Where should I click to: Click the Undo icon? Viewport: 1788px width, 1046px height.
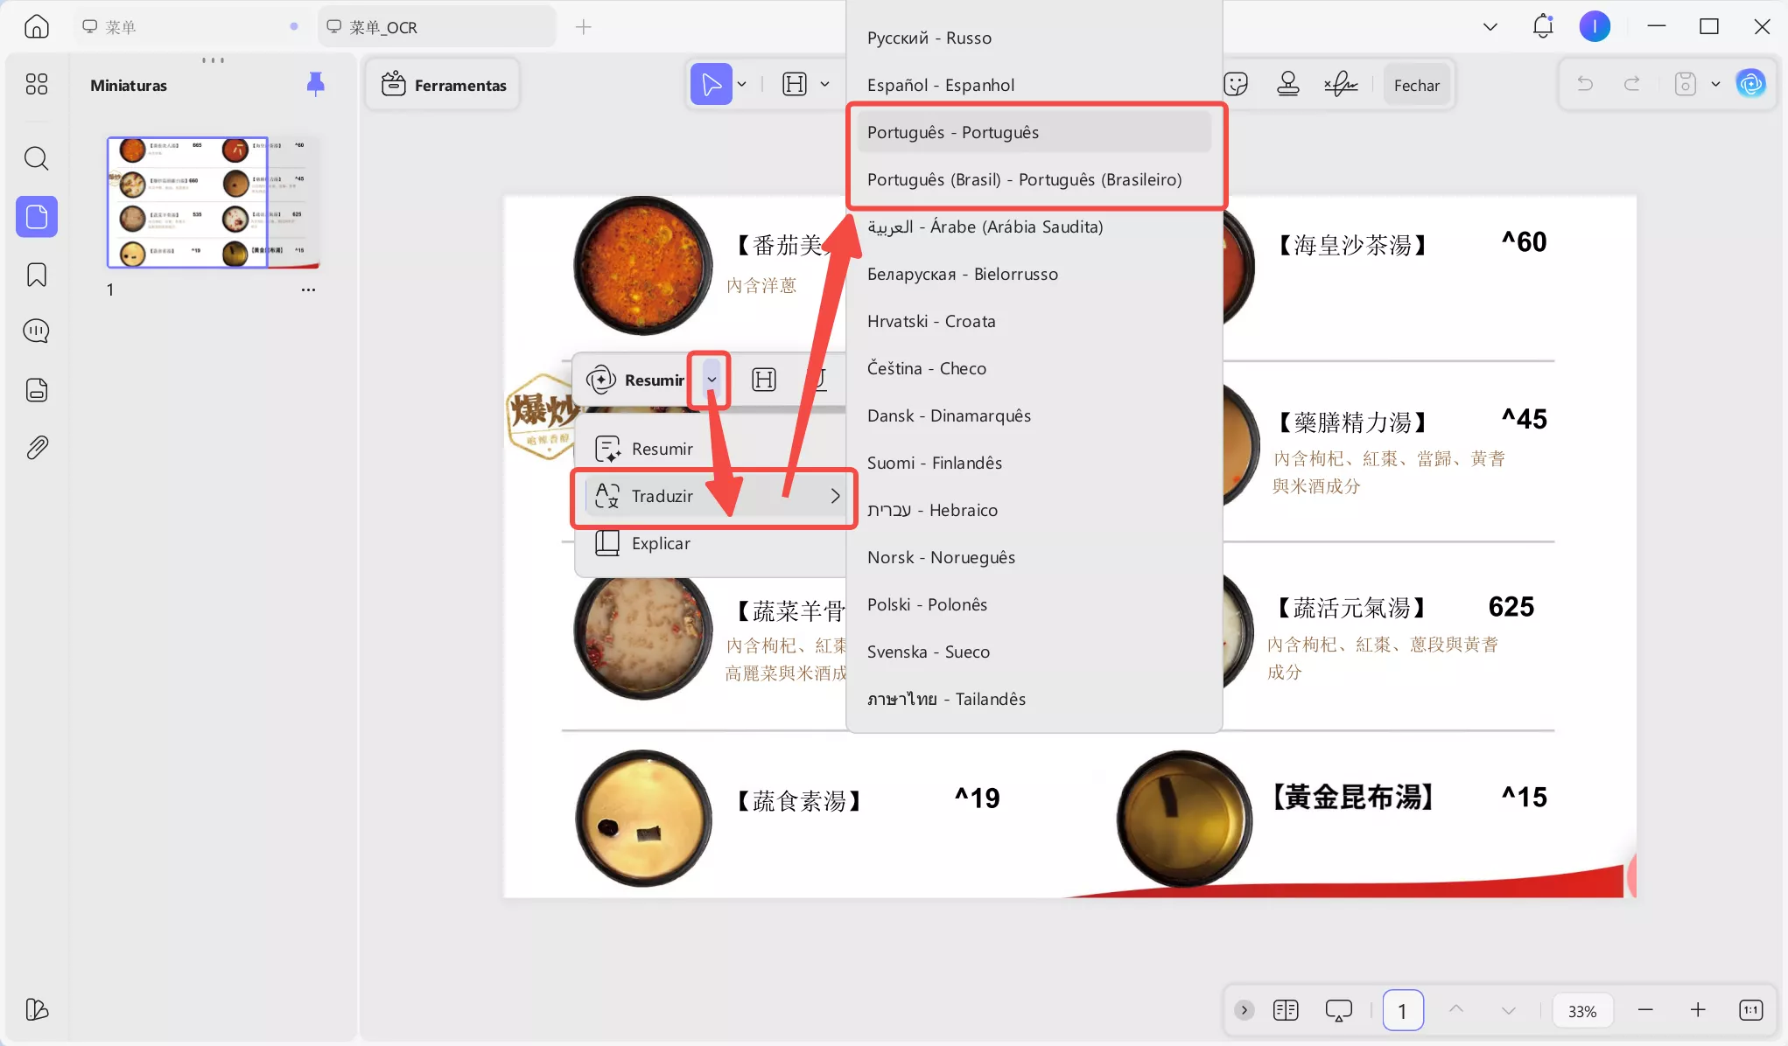pyautogui.click(x=1586, y=83)
